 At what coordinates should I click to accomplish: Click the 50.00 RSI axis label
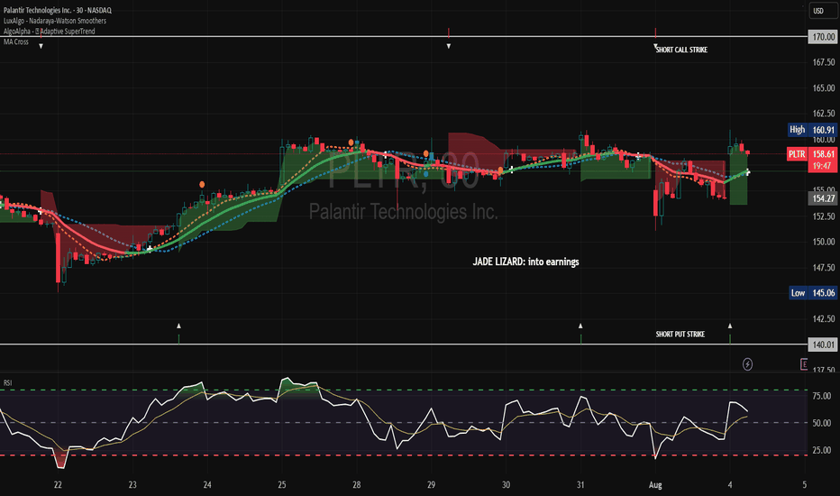pos(822,423)
